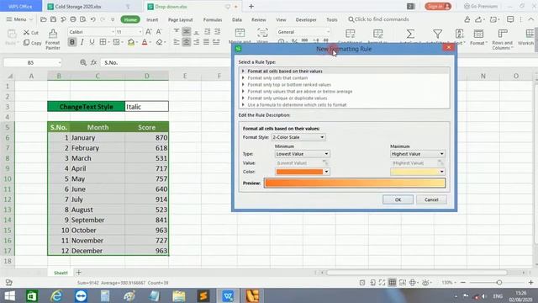This screenshot has height=303, width=538.
Task: Open the Format Style 2-Color Scale dropdown
Action: pos(298,137)
